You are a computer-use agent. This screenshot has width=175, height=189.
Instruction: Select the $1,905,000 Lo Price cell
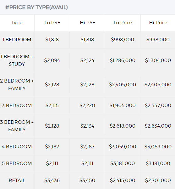tap(123, 106)
